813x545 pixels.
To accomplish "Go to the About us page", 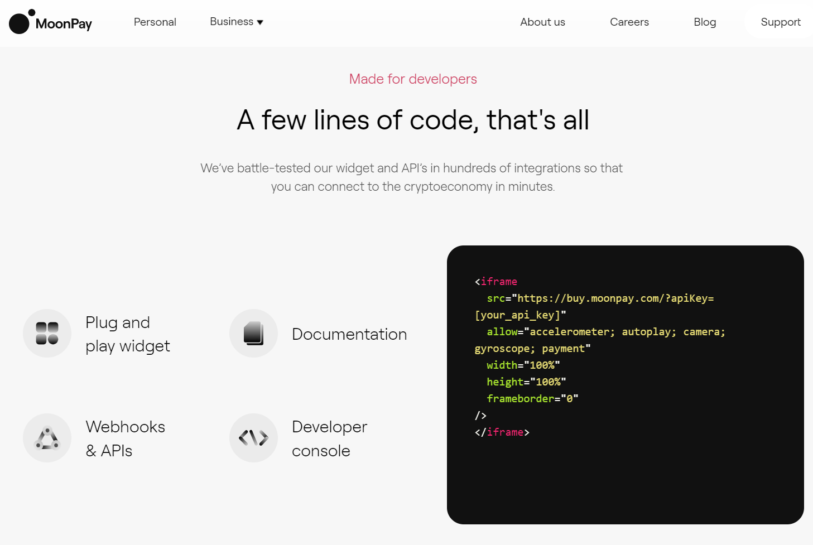I will click(x=542, y=22).
